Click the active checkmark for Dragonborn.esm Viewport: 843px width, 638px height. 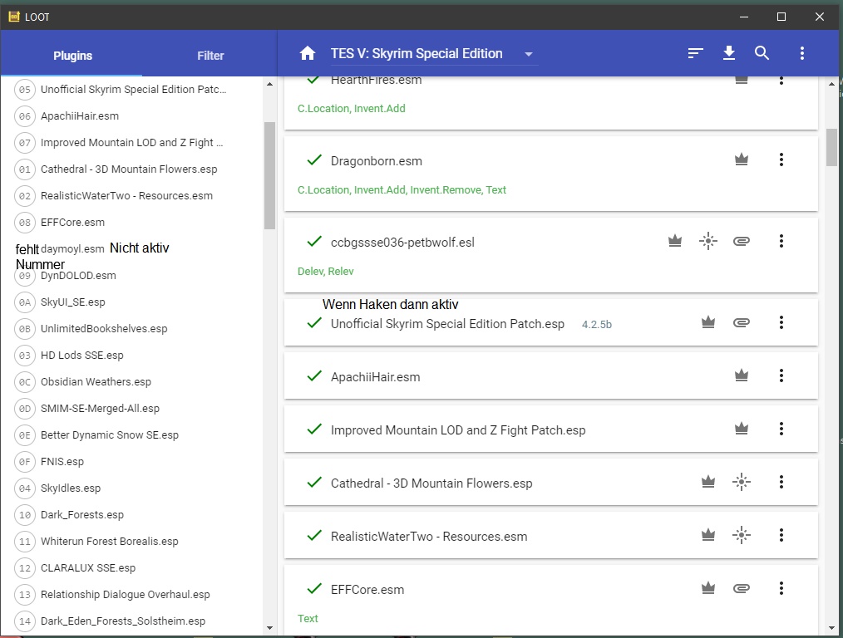click(314, 160)
